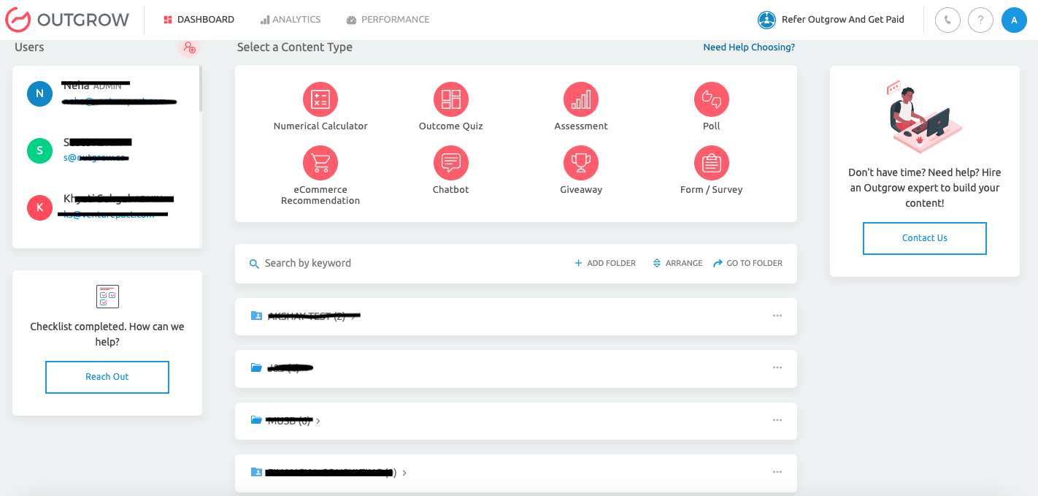Click Go To Folder
The image size is (1038, 496).
pyautogui.click(x=747, y=263)
